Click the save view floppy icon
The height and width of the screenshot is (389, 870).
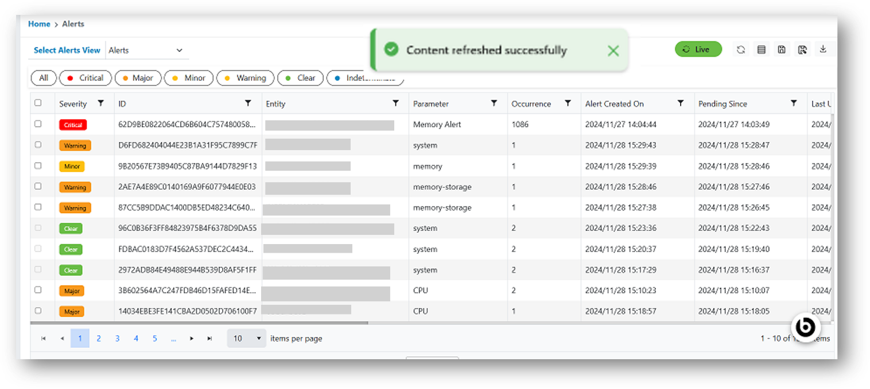(782, 50)
